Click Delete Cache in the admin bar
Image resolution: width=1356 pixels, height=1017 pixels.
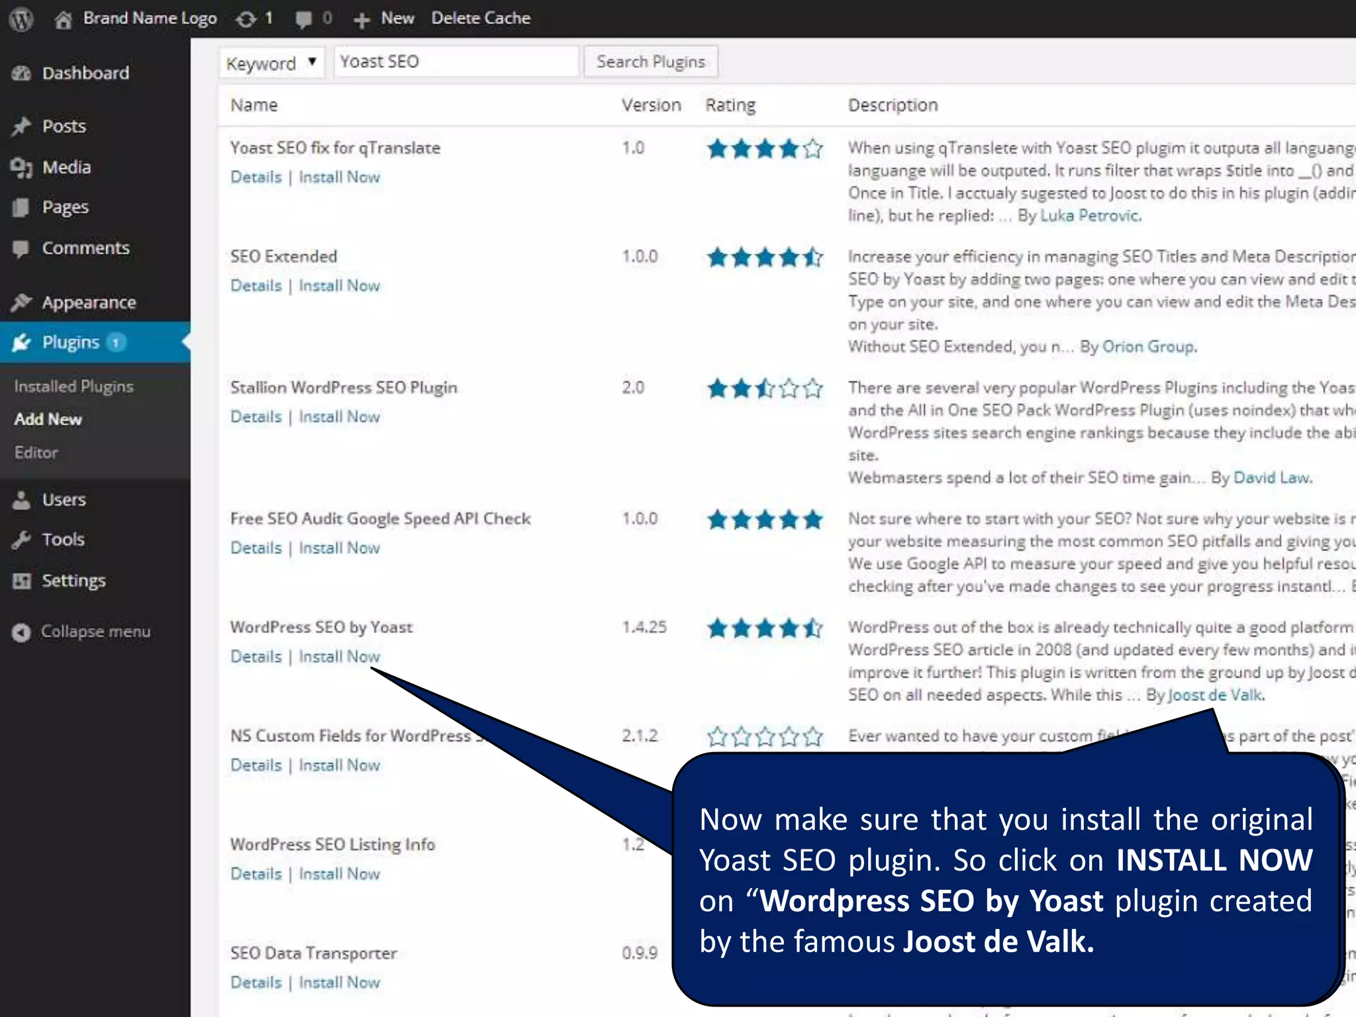(481, 18)
